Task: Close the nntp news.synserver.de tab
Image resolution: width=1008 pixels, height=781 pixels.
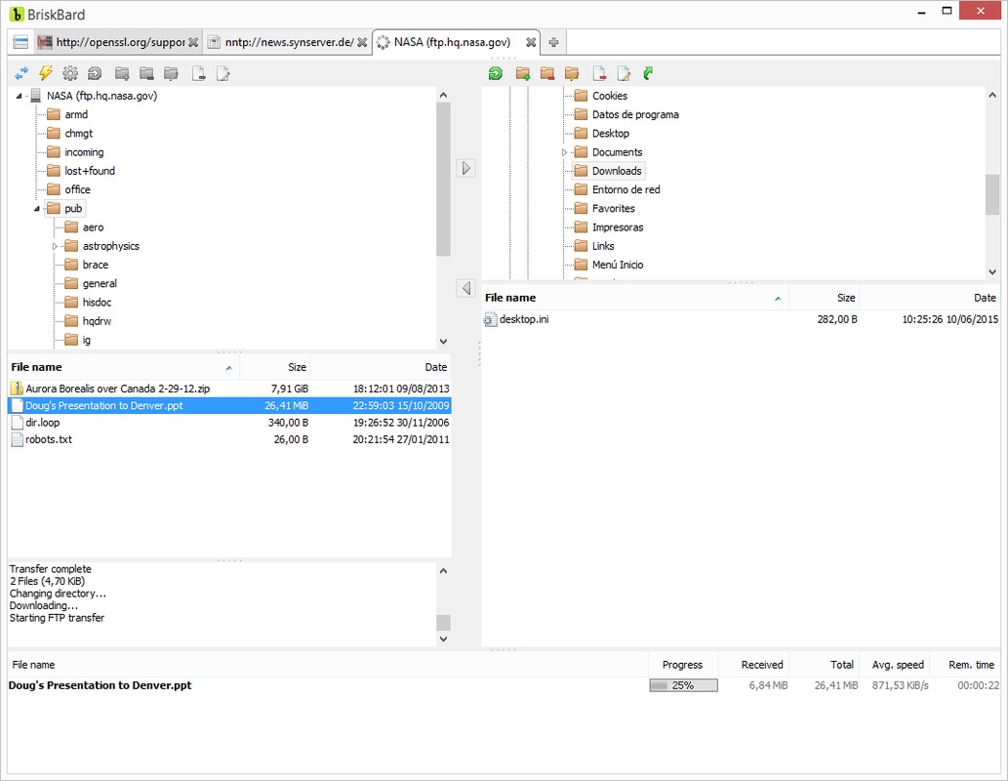Action: 362,42
